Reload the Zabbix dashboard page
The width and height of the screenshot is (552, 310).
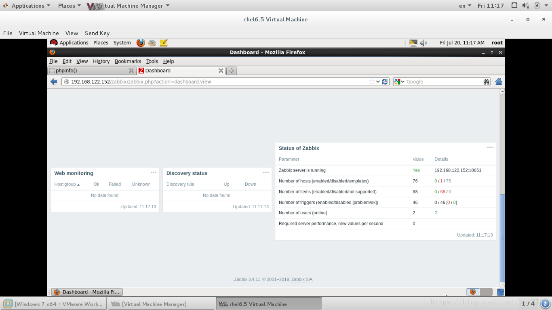[385, 82]
